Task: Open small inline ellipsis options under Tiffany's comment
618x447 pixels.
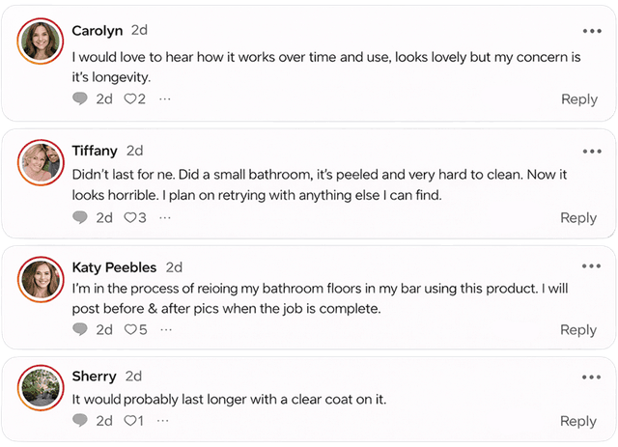Action: tap(165, 217)
